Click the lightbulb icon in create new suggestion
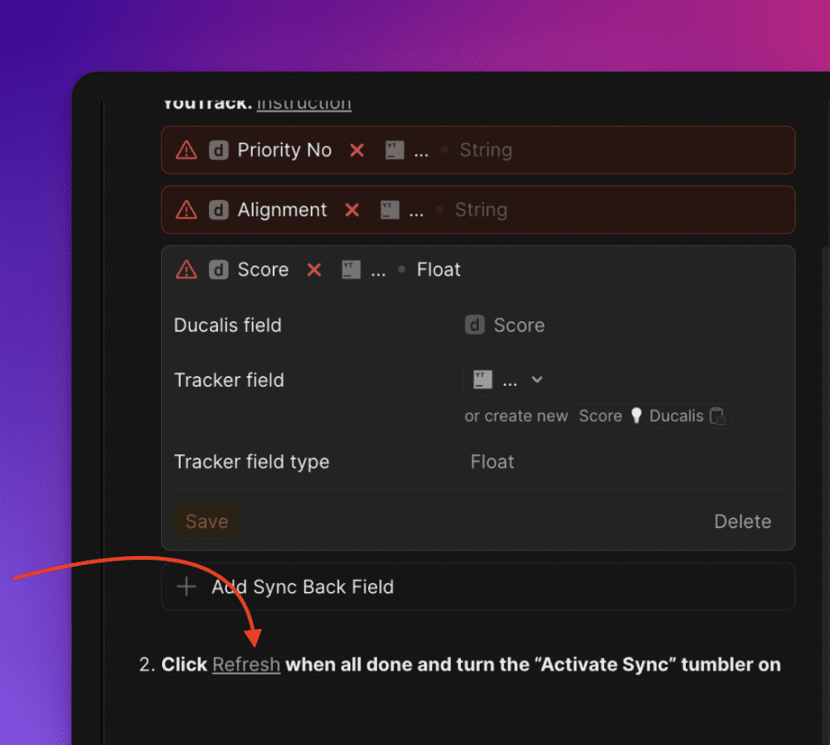The image size is (830, 745). tap(636, 416)
